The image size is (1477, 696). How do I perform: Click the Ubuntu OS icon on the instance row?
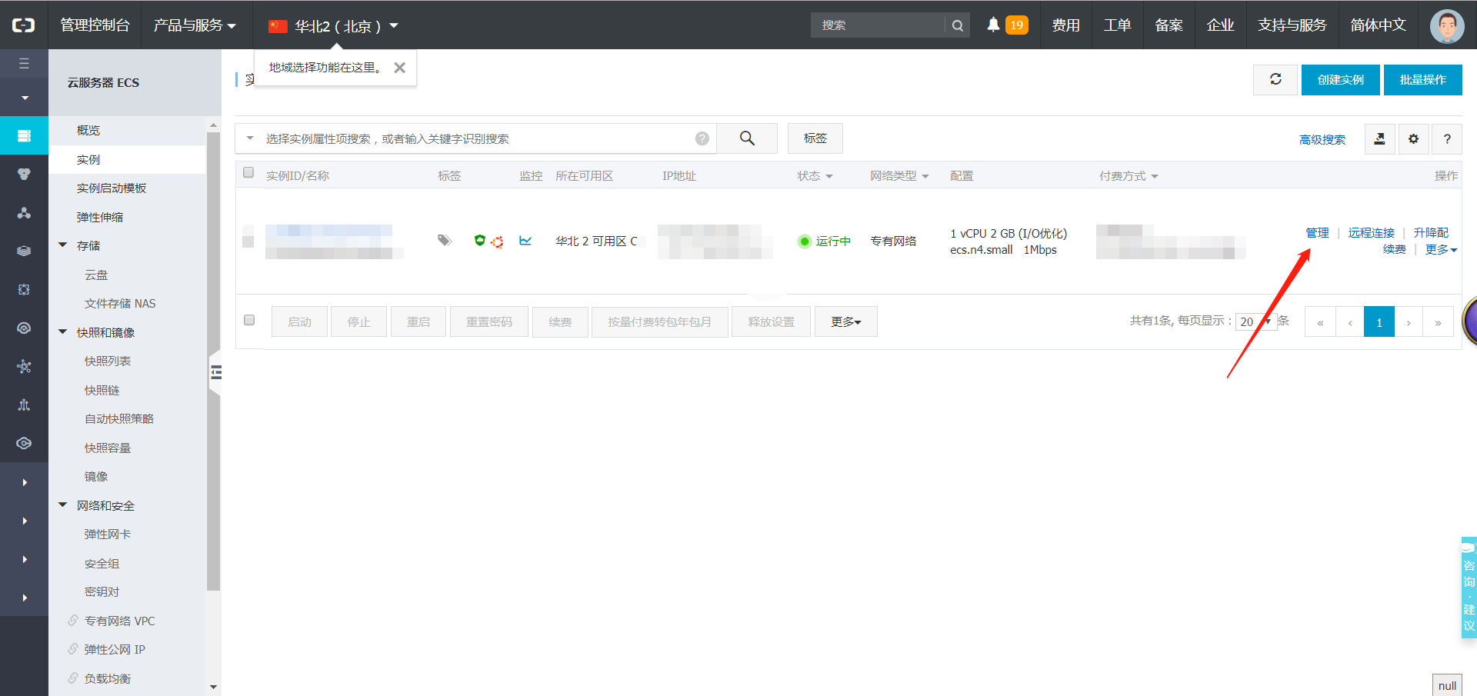tap(497, 241)
